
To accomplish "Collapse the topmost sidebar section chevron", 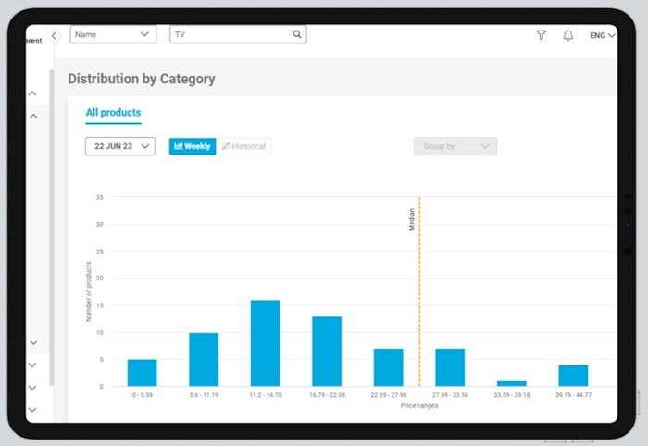I will (32, 93).
